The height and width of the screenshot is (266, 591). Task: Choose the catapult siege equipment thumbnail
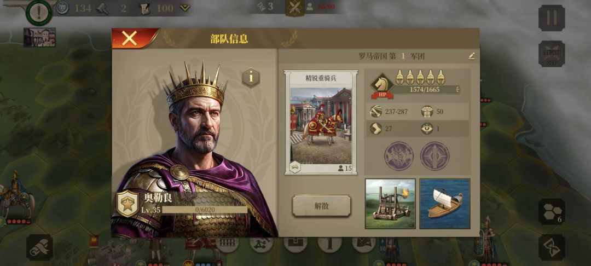(390, 204)
